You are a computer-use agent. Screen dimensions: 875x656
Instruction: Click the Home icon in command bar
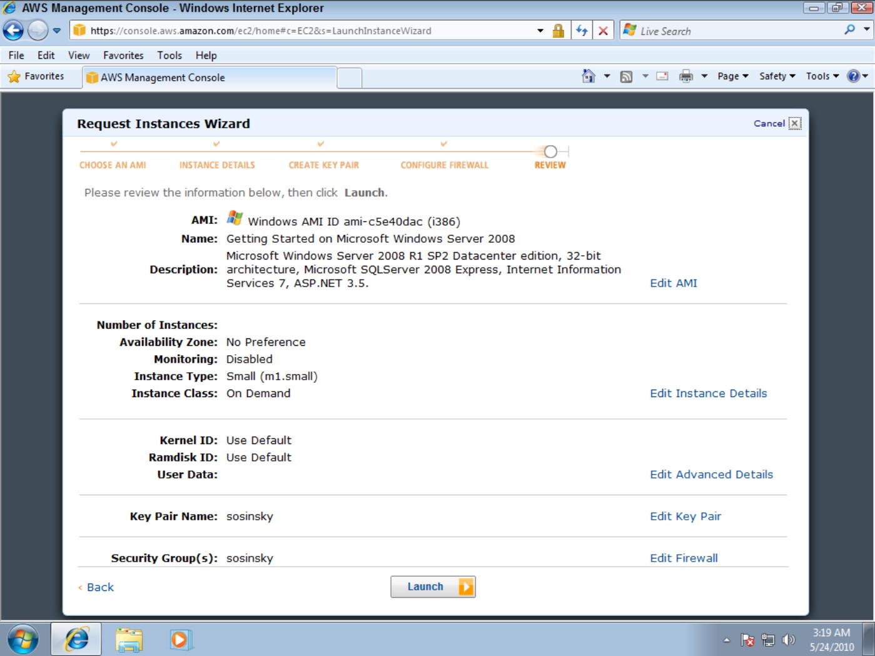coord(588,76)
